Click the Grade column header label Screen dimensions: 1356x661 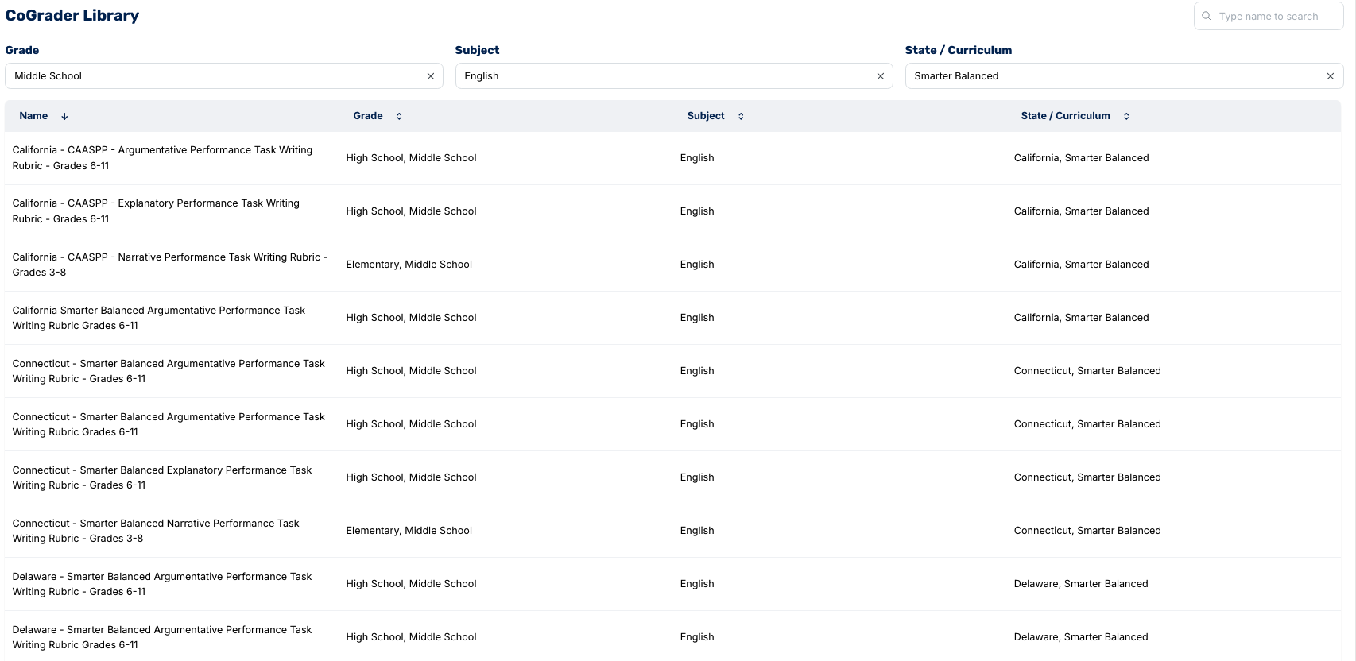368,116
